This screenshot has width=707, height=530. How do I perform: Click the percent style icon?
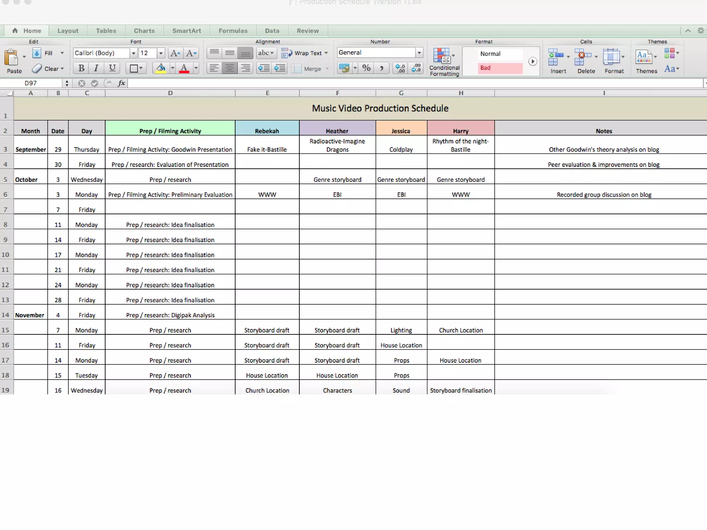coord(366,68)
